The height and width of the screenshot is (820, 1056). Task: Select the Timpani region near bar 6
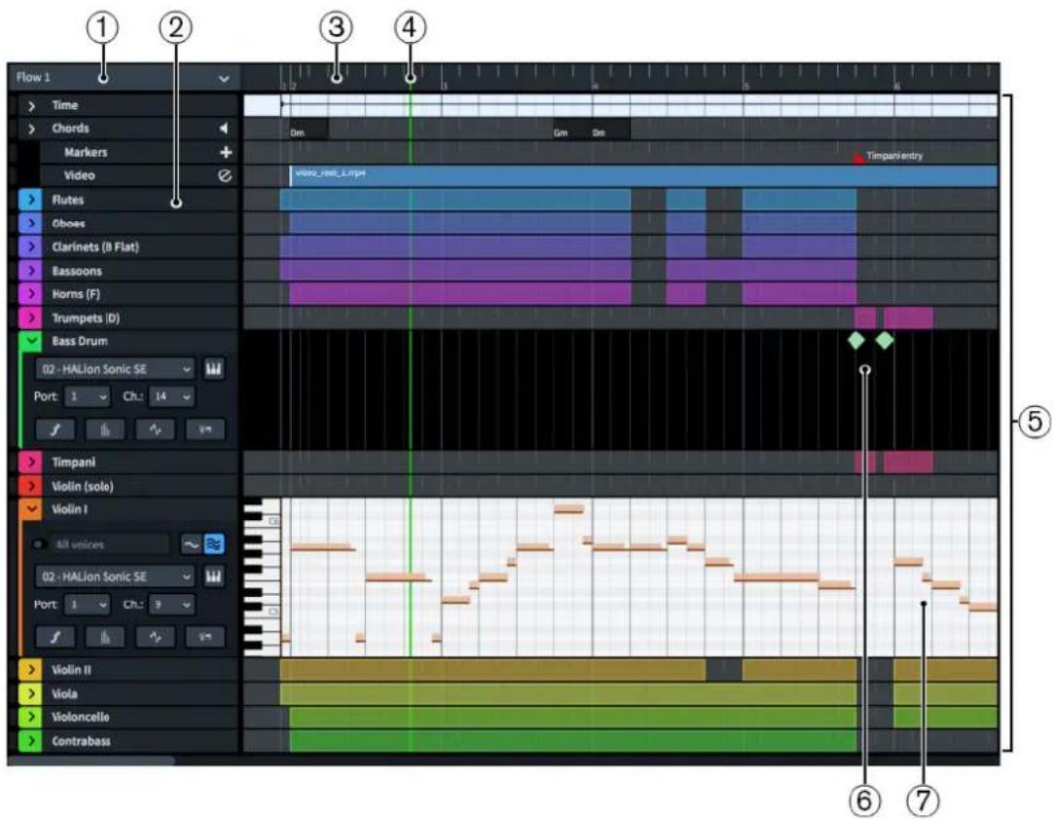click(x=908, y=463)
